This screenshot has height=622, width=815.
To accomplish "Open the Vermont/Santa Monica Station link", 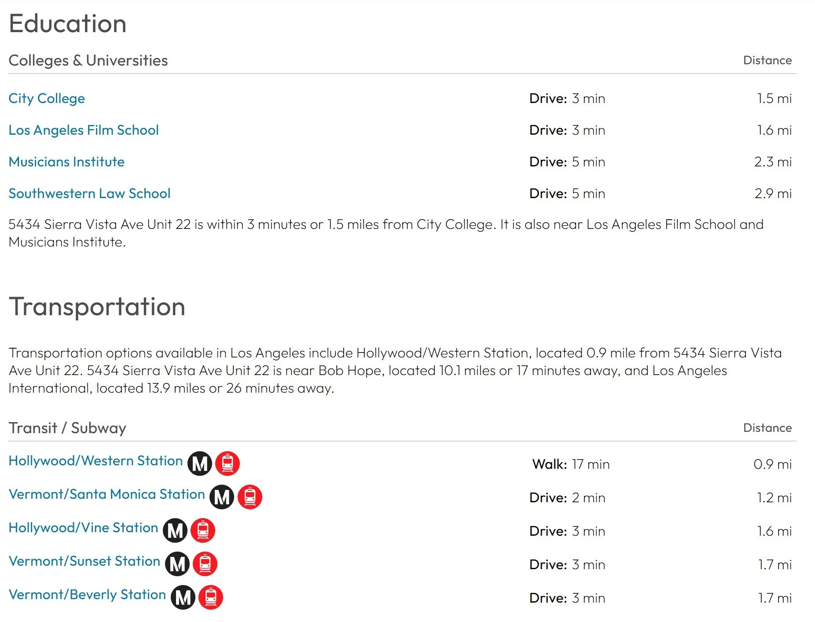I will (x=107, y=494).
